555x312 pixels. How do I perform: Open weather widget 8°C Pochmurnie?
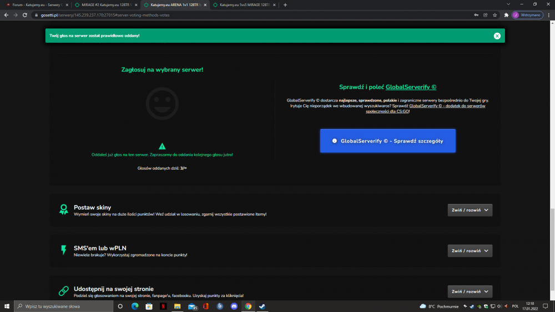(x=439, y=306)
